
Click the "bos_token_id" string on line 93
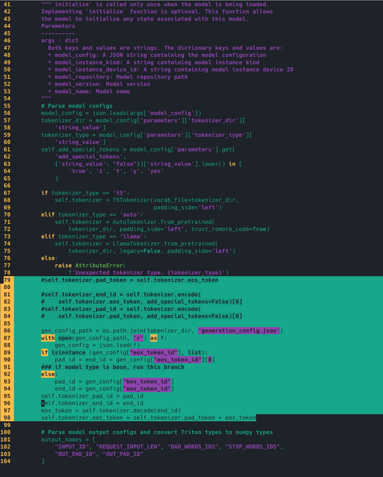[147, 381]
